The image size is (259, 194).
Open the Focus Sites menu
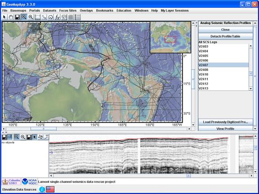68,11
